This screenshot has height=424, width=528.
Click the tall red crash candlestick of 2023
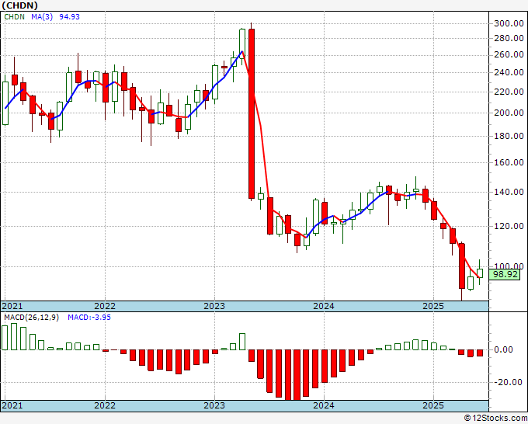pyautogui.click(x=252, y=114)
